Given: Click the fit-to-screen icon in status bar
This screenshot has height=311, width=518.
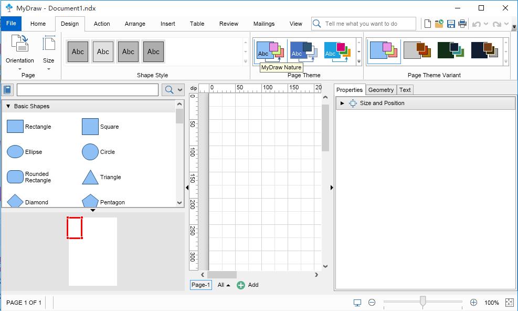Looking at the screenshot, I should (510, 303).
